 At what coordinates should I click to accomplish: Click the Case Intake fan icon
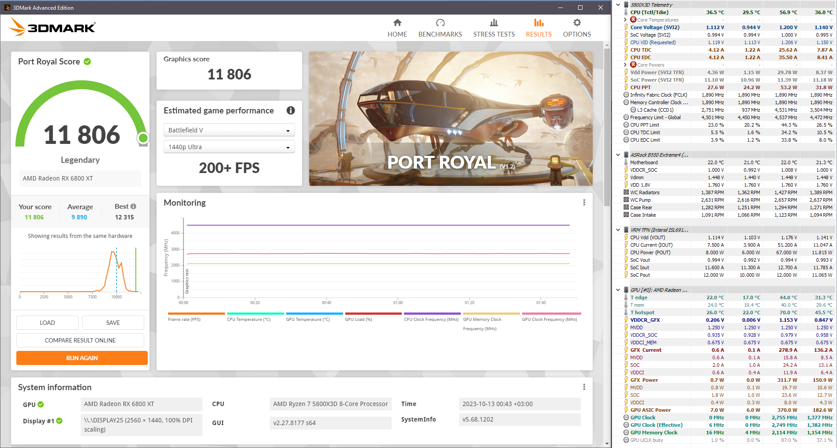(x=626, y=215)
